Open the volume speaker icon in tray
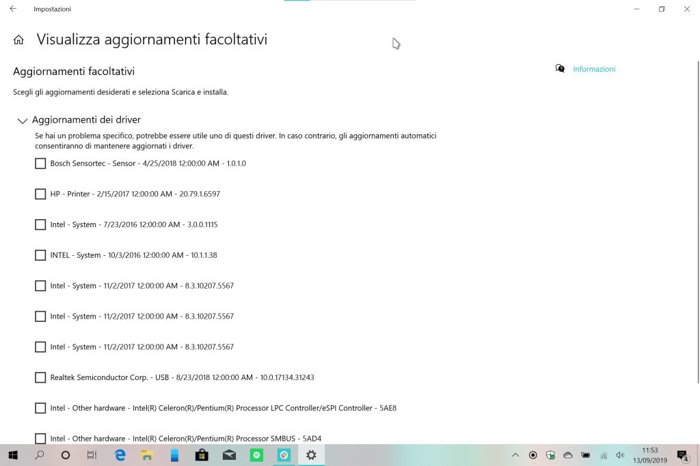 620,455
